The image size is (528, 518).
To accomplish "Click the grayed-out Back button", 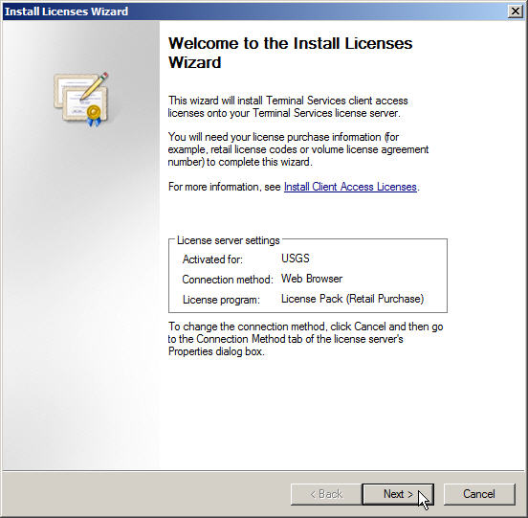I will (x=326, y=494).
